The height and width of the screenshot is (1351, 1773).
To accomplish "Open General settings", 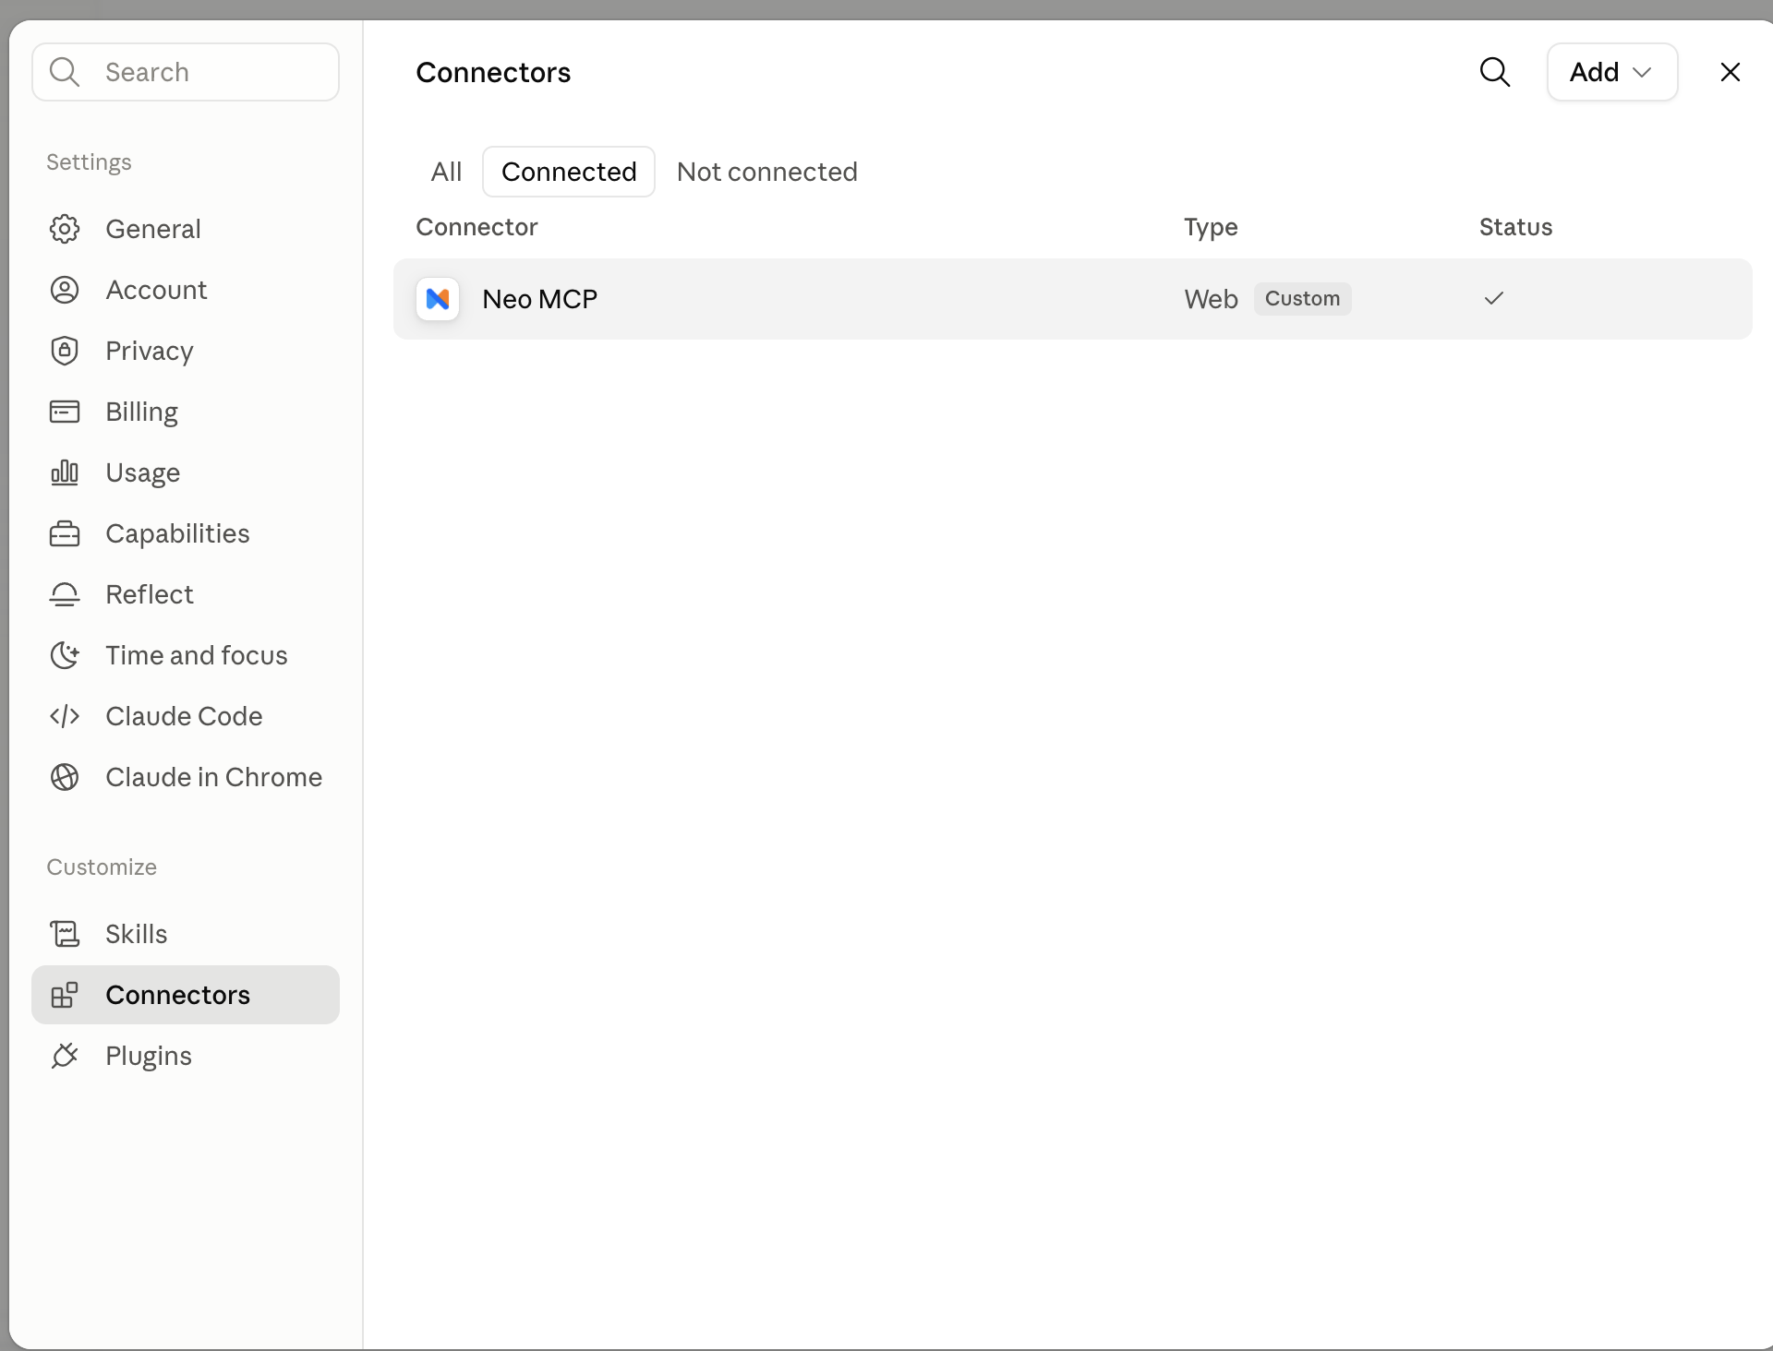I will click(186, 229).
